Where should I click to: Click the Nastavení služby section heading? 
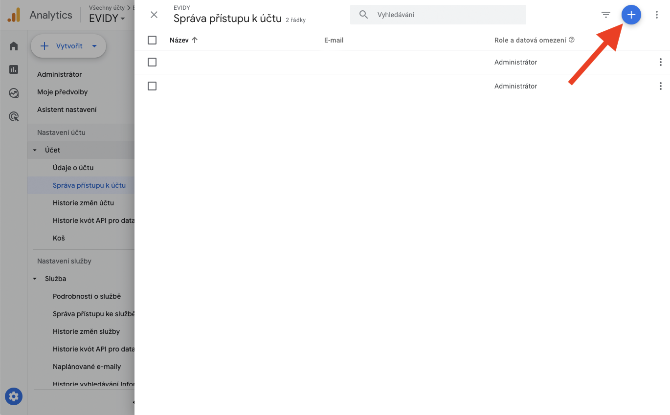65,261
